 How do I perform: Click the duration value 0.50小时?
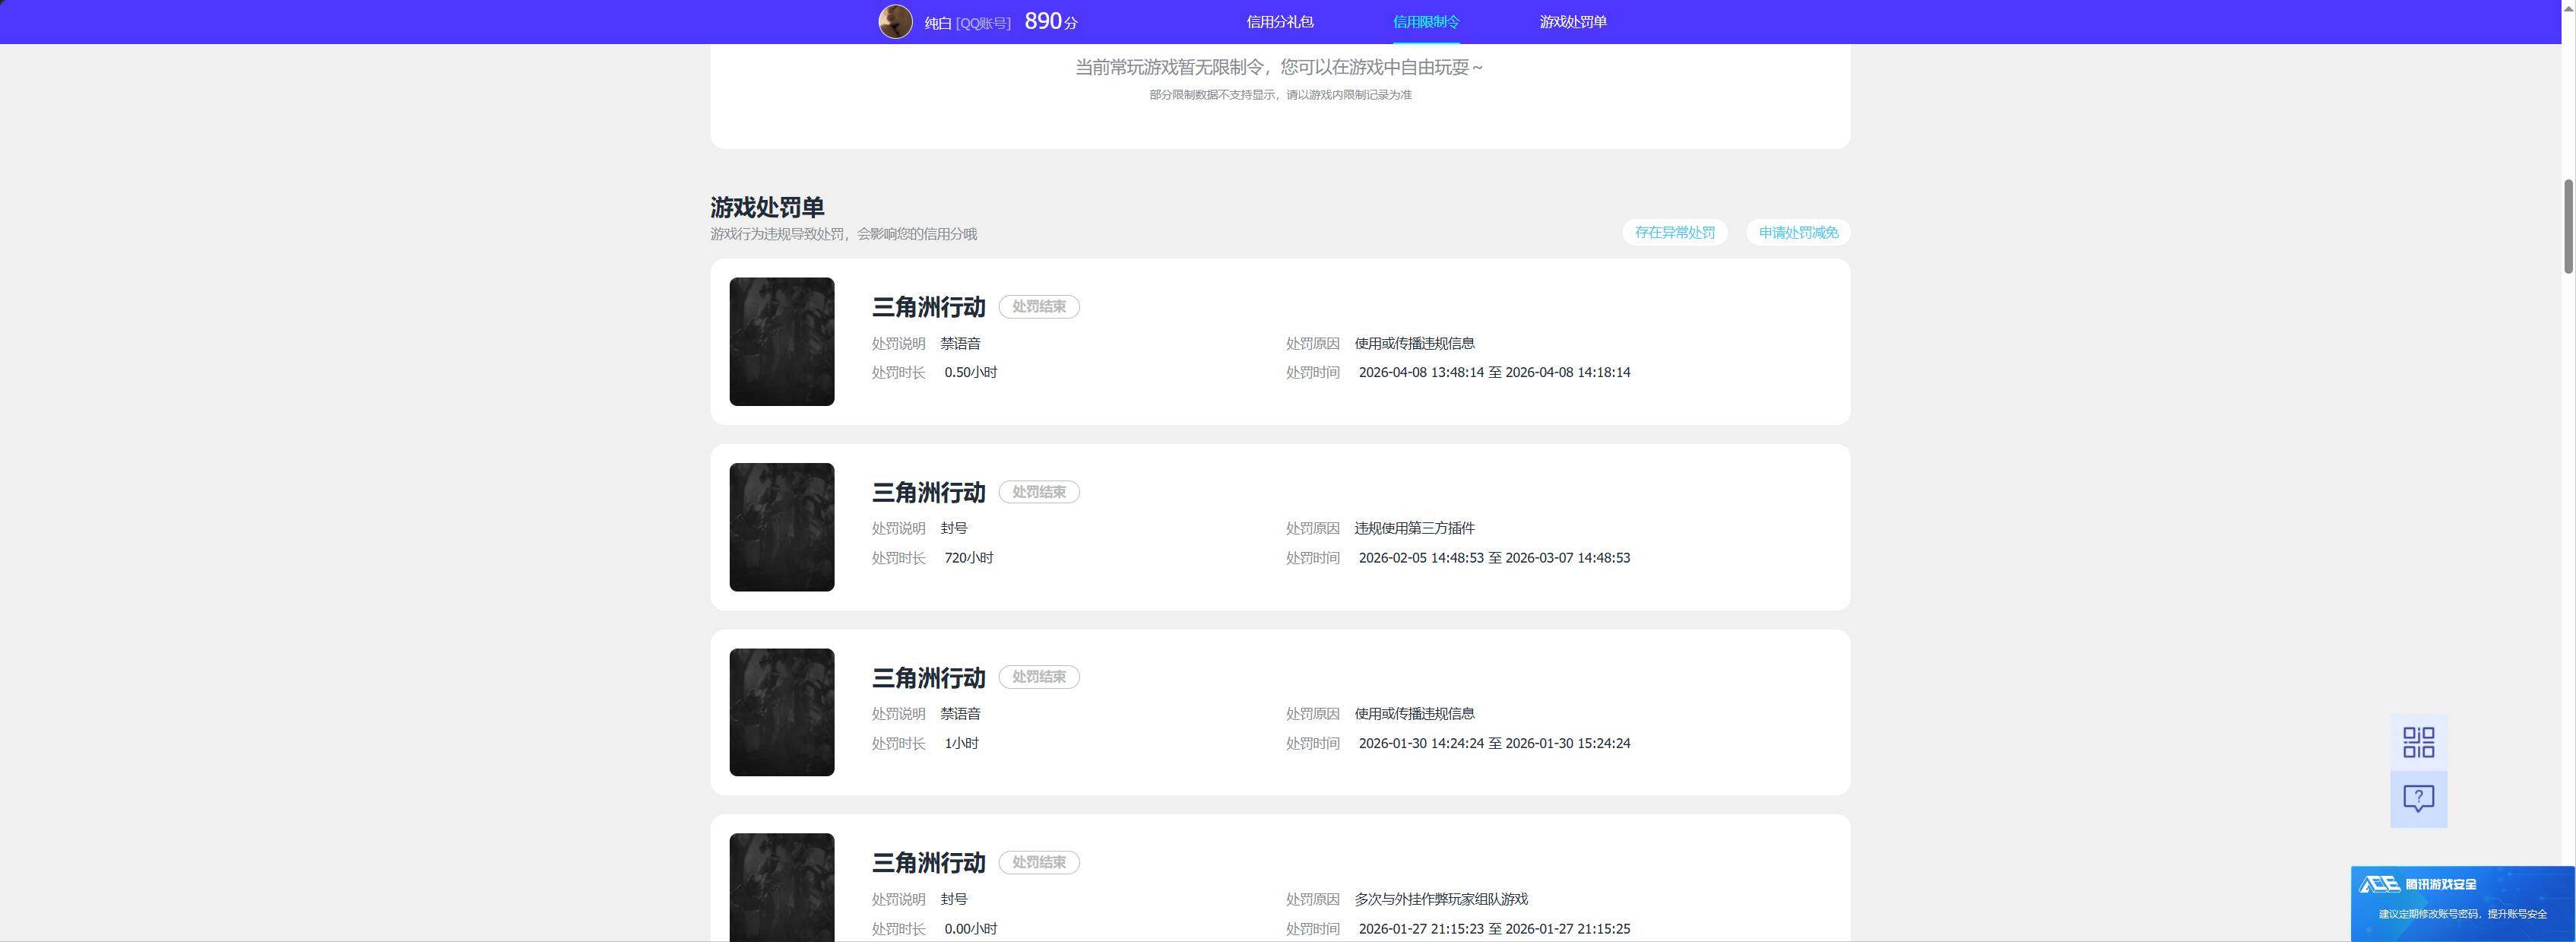[x=971, y=372]
